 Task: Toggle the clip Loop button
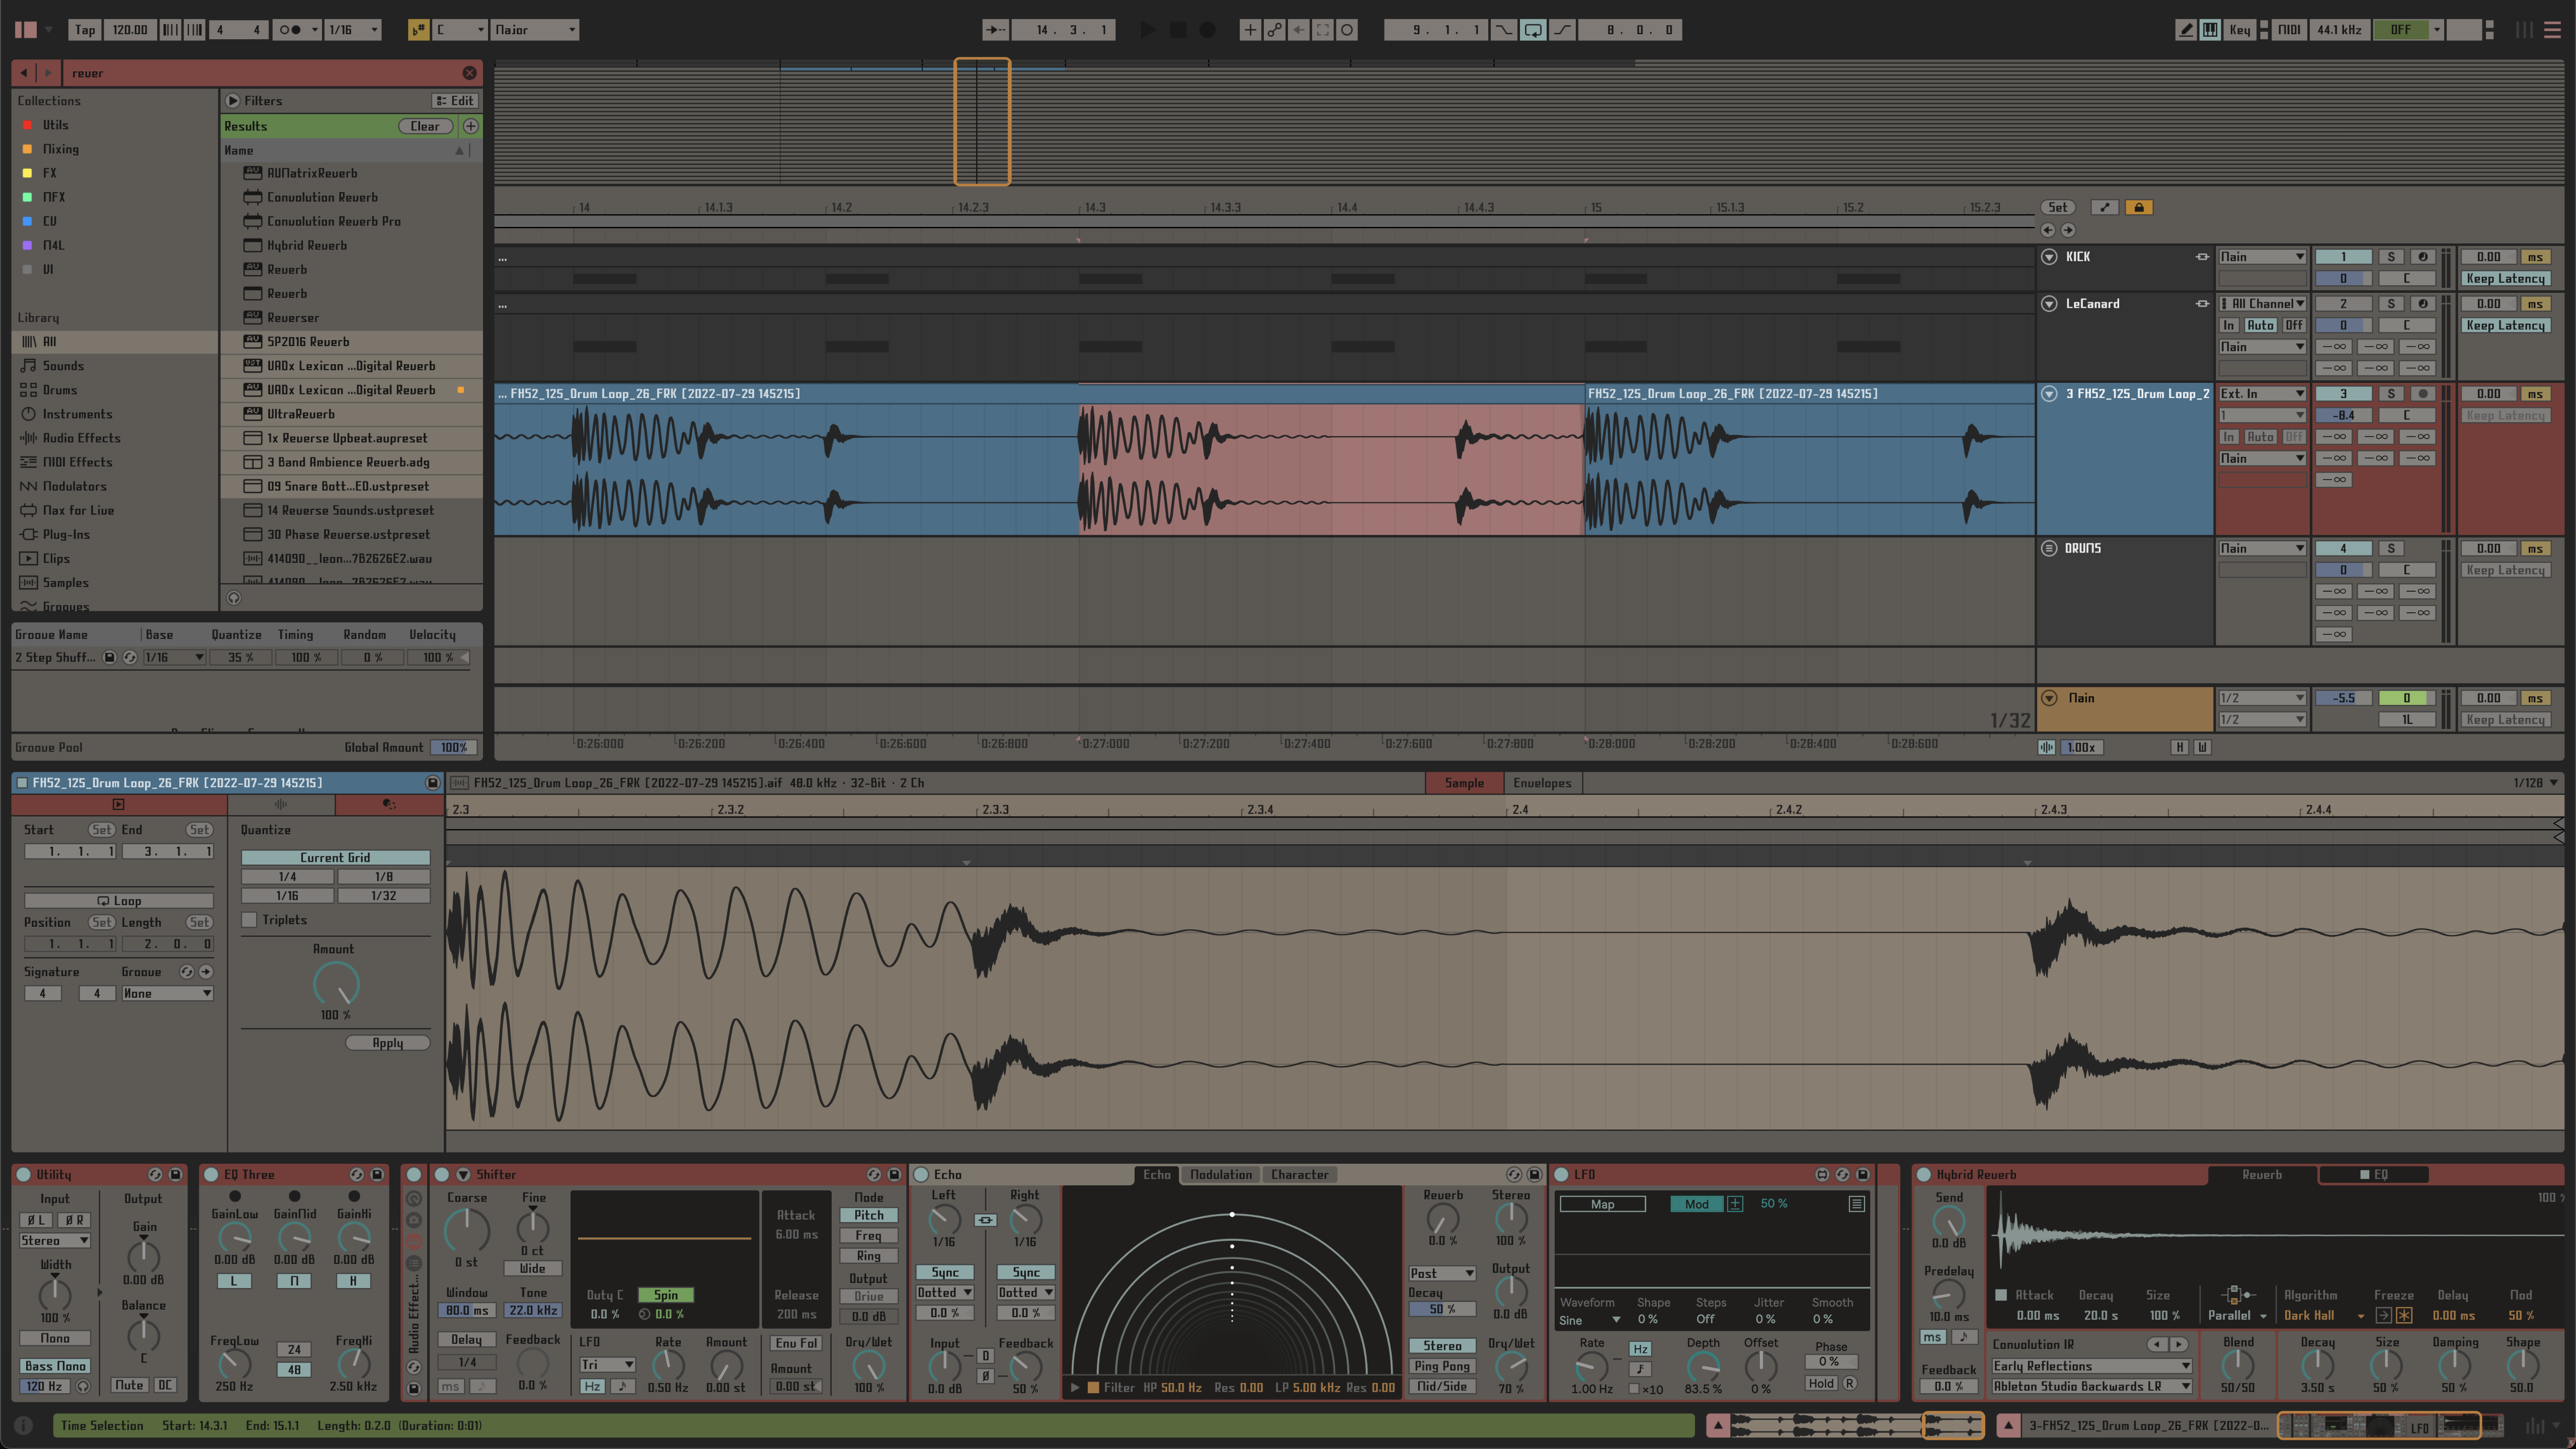pyautogui.click(x=119, y=901)
